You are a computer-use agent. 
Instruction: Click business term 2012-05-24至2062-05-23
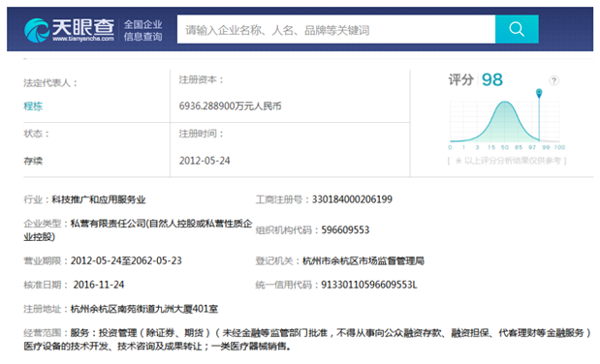click(126, 260)
